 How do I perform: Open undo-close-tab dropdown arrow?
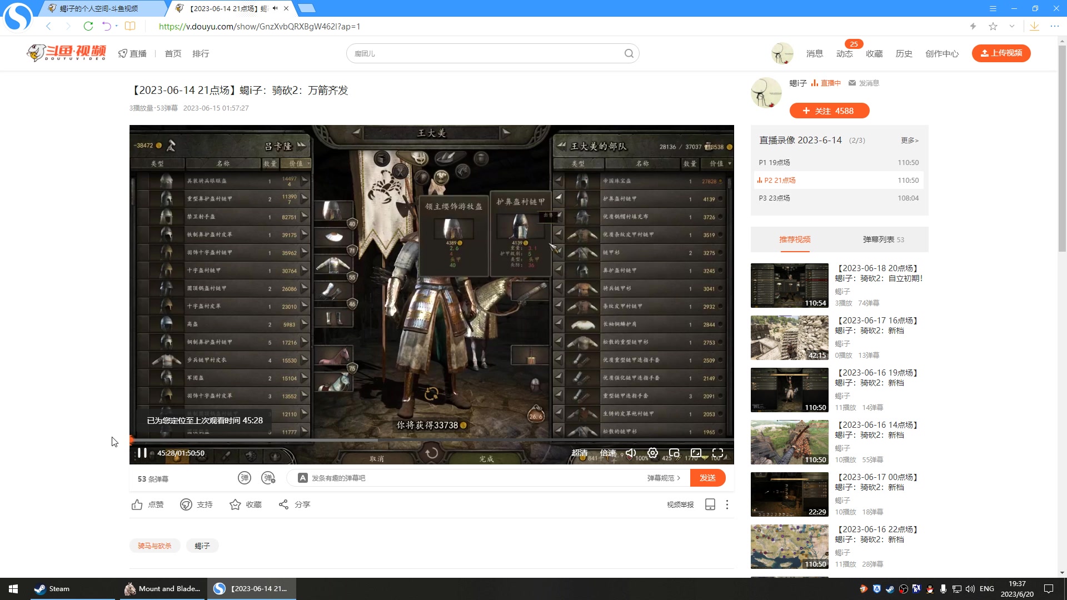coord(116,26)
